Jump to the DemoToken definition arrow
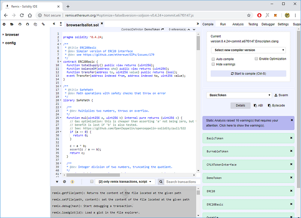The width and height of the screenshot is (301, 218). tap(163, 29)
